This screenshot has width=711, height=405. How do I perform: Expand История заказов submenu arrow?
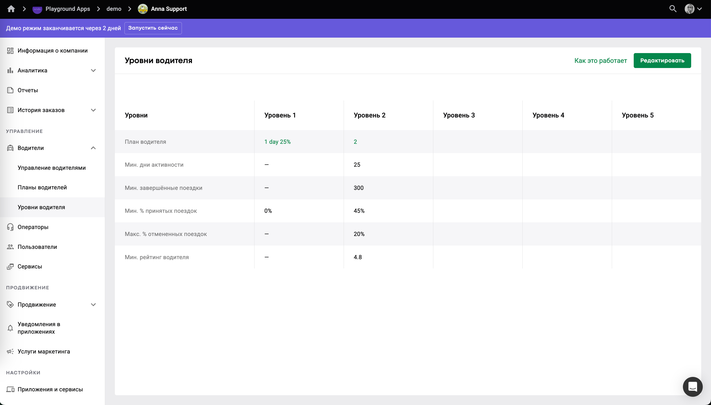(94, 110)
